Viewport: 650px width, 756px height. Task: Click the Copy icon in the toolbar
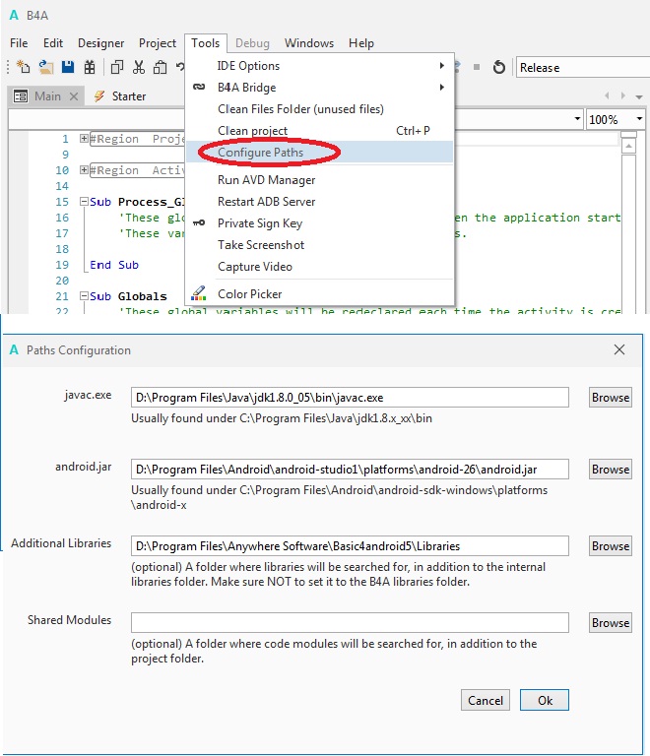click(x=116, y=67)
